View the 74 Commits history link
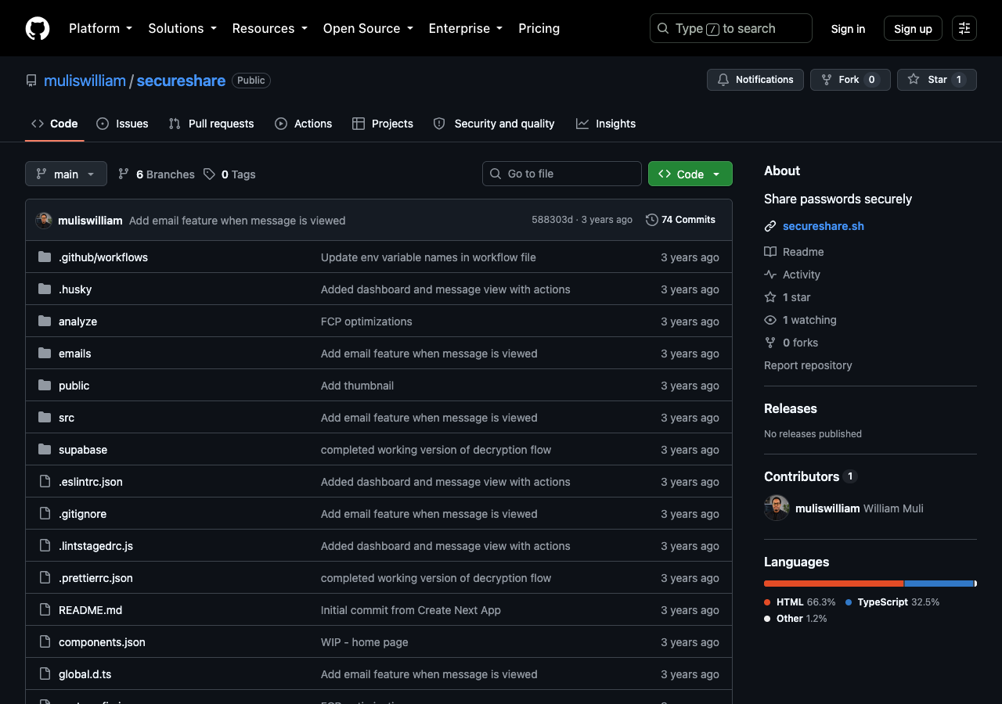The width and height of the screenshot is (1002, 704). click(x=680, y=220)
